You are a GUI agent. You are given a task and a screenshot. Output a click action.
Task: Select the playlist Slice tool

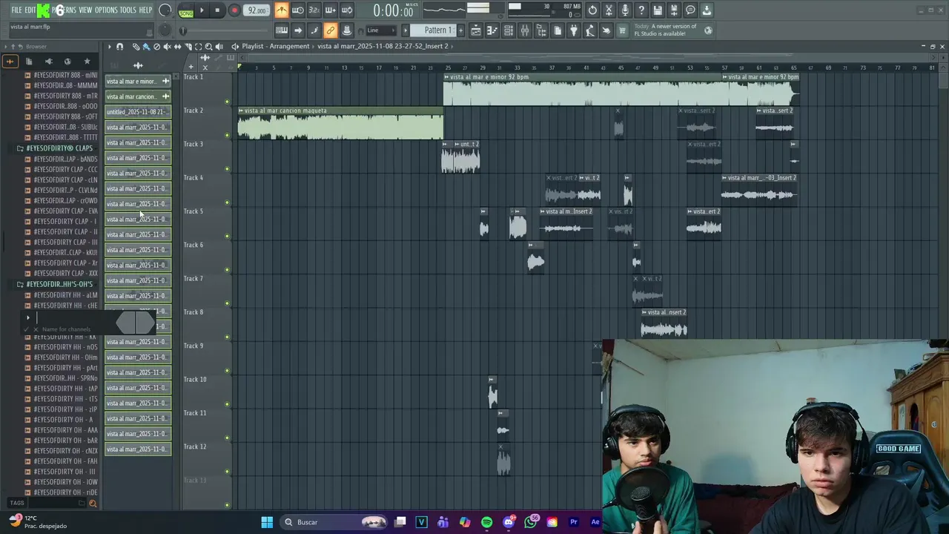[188, 46]
